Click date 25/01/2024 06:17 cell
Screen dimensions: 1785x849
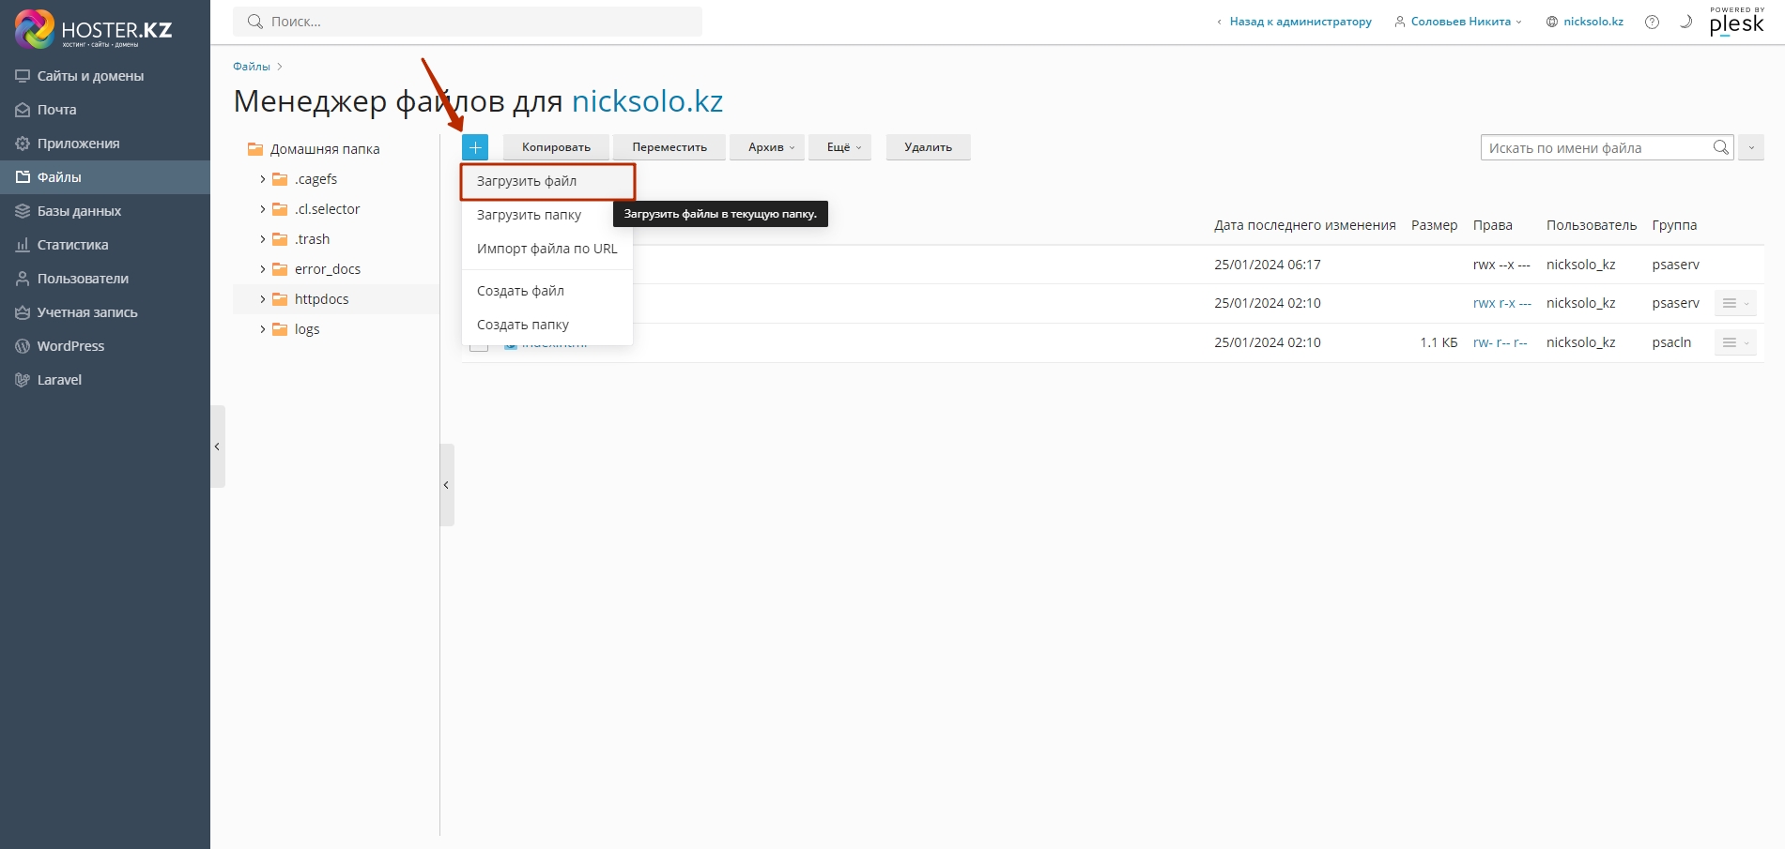pyautogui.click(x=1268, y=265)
